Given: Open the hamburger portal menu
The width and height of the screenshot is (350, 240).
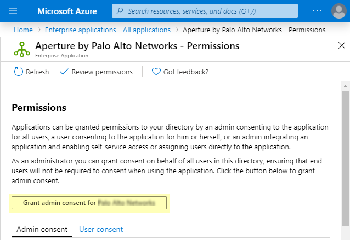Looking at the screenshot, I should (x=13, y=11).
